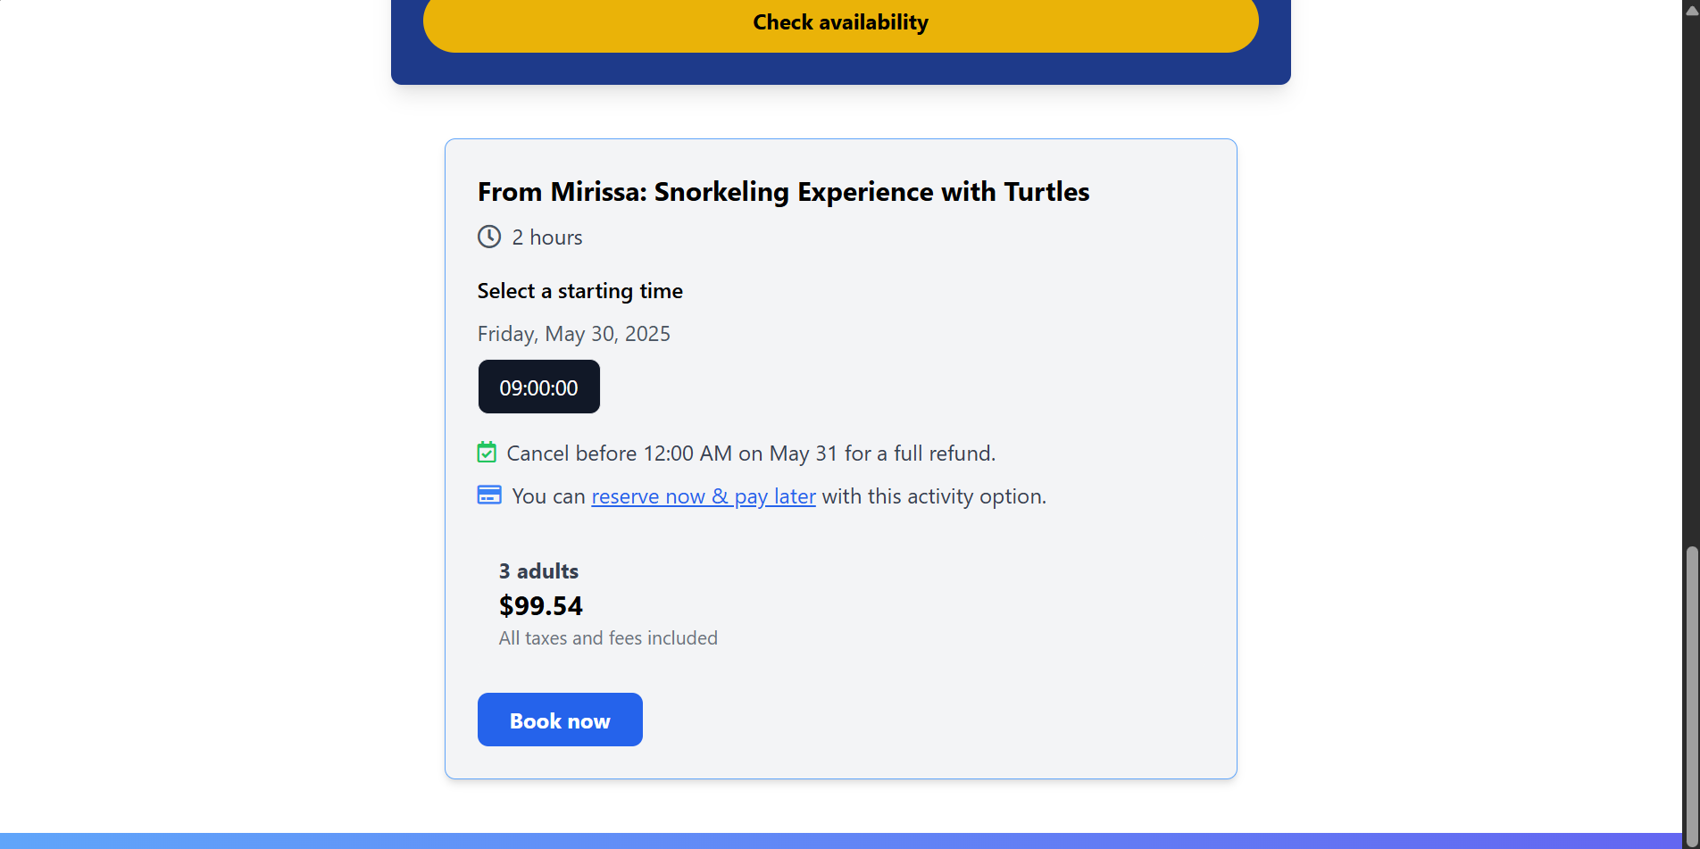Click the 'with this activity option' text
This screenshot has width=1700, height=849.
pyautogui.click(x=934, y=496)
